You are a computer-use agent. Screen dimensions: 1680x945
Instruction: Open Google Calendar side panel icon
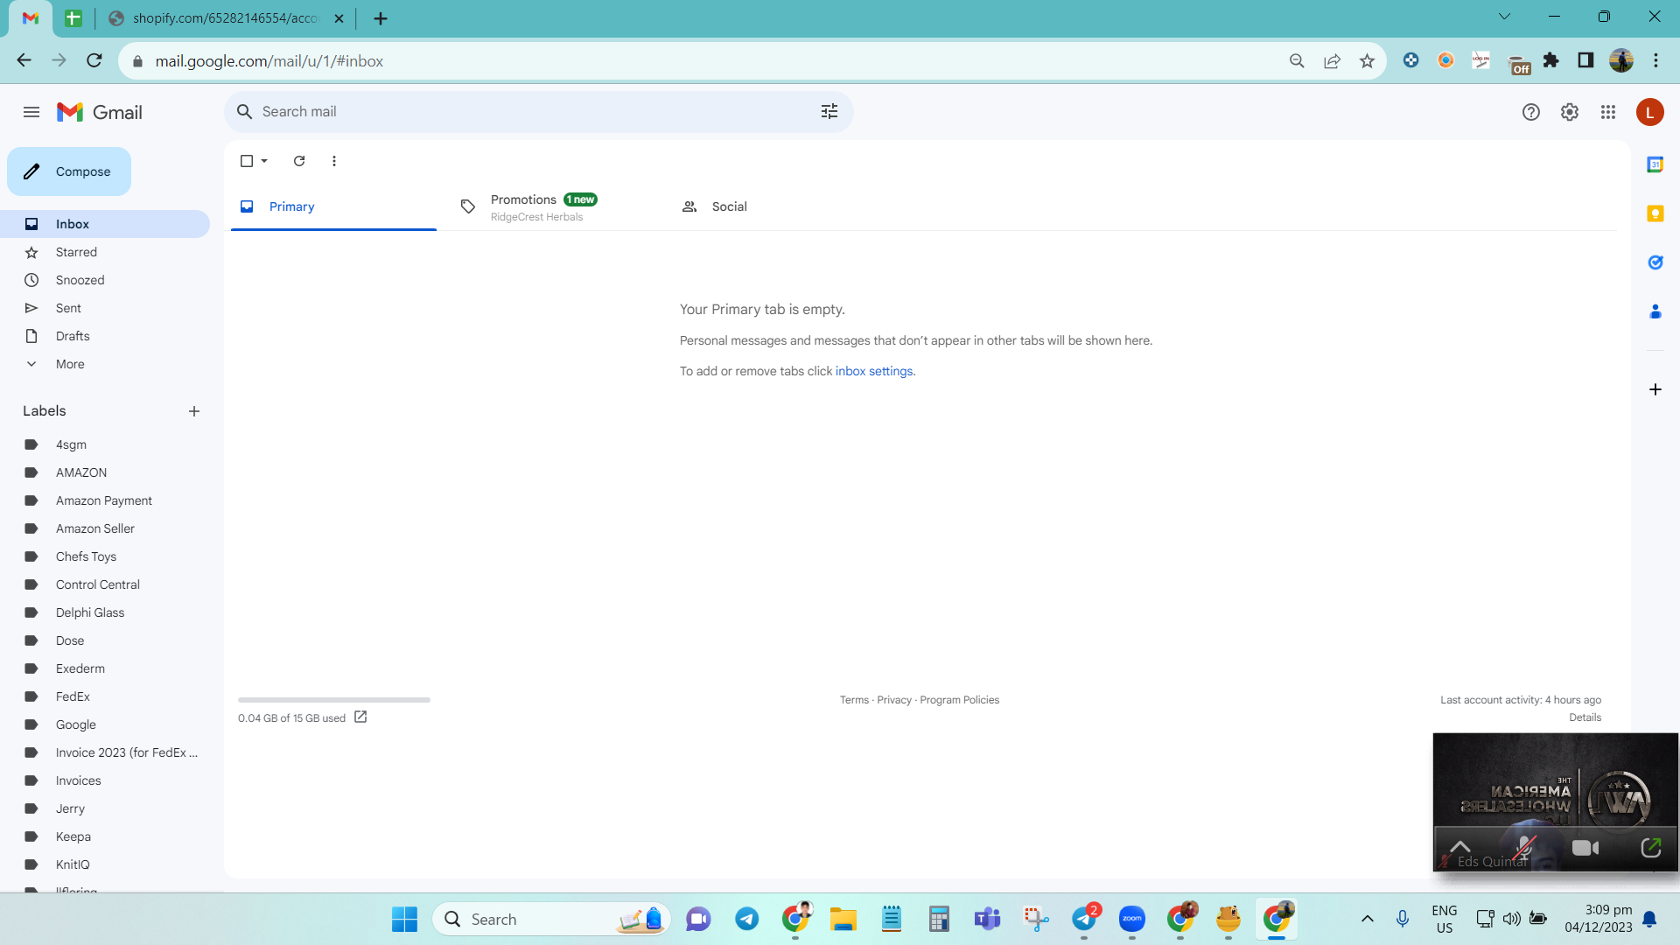1655,164
